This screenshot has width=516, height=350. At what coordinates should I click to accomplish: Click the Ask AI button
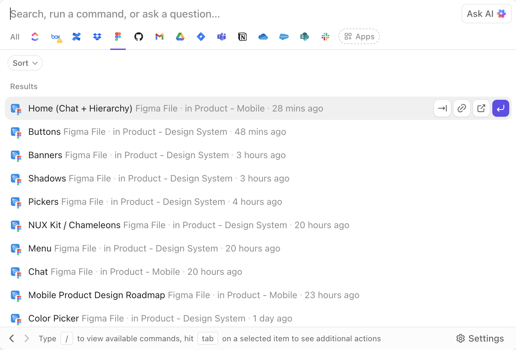[486, 14]
